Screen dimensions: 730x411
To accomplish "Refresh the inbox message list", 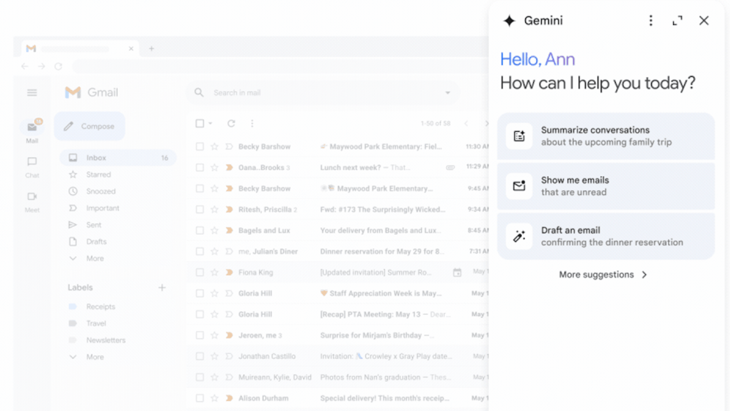I will point(231,123).
